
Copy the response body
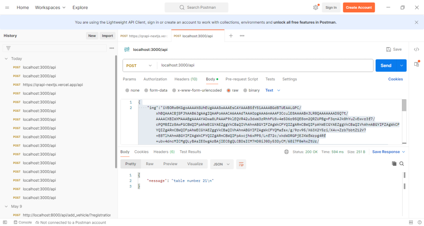[394, 163]
